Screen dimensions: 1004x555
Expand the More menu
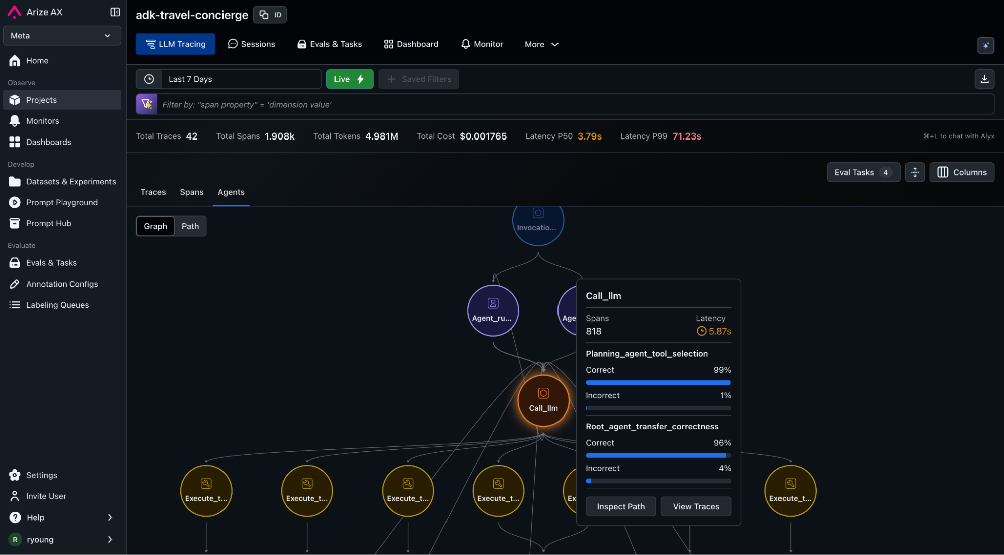coord(541,44)
